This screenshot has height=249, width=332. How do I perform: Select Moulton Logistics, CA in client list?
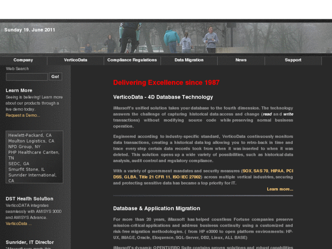(x=31, y=141)
